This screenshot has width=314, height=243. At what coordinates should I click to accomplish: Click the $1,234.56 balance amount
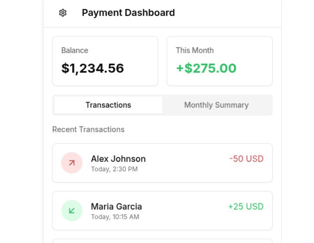click(93, 68)
